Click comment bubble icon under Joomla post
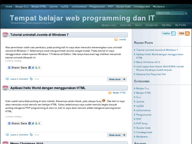The image size is (192, 144). pyautogui.click(x=7, y=79)
